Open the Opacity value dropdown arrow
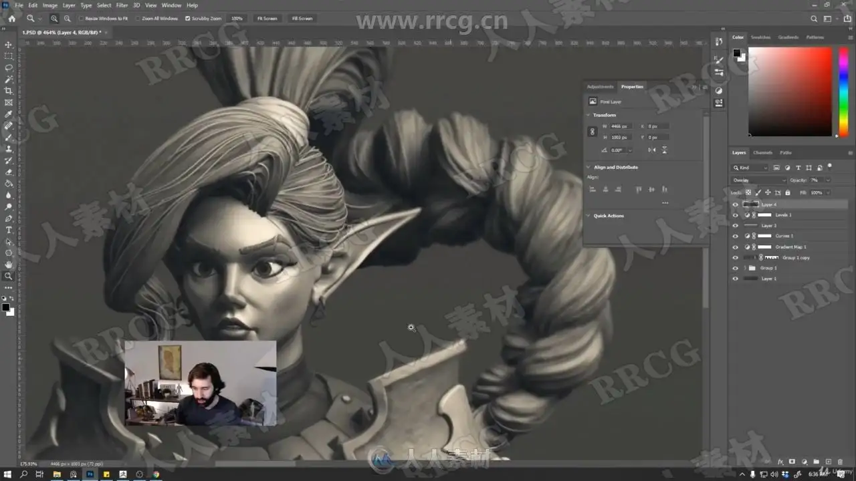 click(x=827, y=180)
